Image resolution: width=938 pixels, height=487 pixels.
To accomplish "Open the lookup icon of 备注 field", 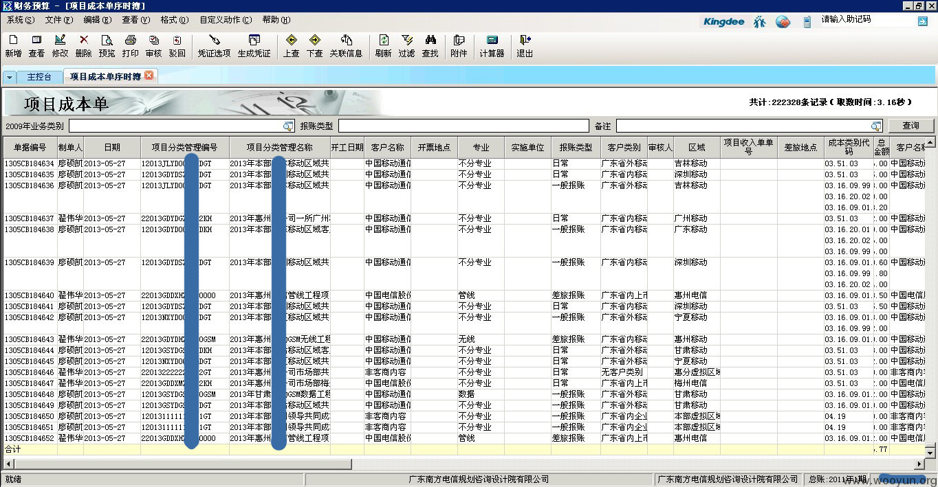I will point(876,126).
